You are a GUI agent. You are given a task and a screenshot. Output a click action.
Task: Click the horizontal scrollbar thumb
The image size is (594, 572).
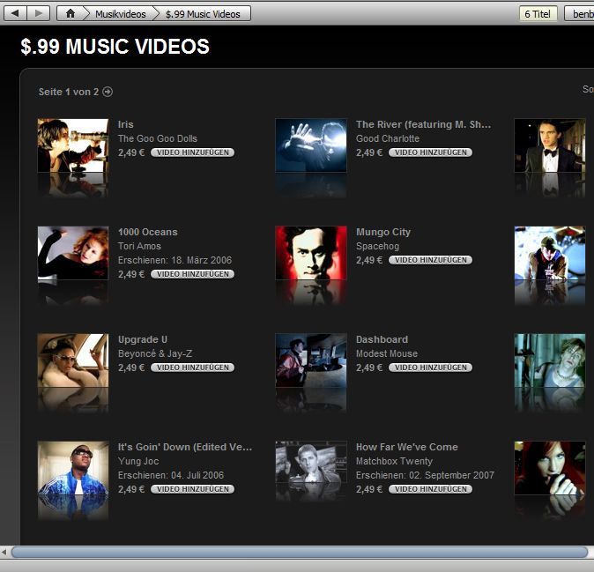tap(300, 552)
